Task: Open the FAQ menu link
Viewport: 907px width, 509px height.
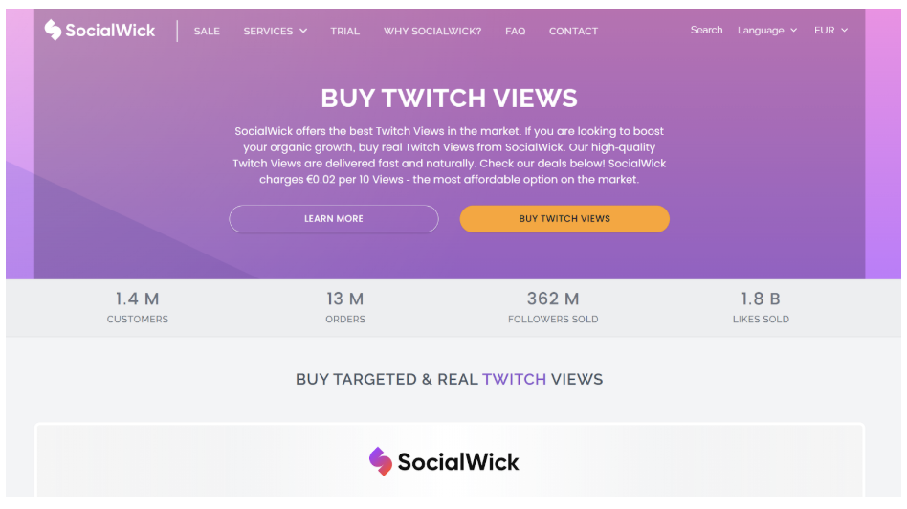Action: tap(515, 32)
